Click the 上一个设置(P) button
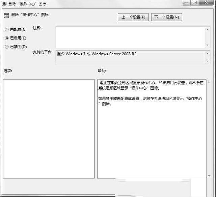This screenshot has width=216, height=197. click(x=133, y=17)
